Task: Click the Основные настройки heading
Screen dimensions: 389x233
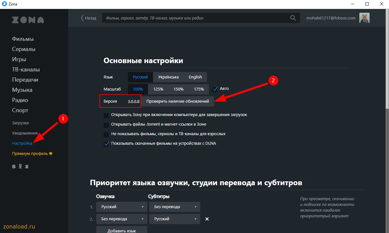Action: point(143,61)
